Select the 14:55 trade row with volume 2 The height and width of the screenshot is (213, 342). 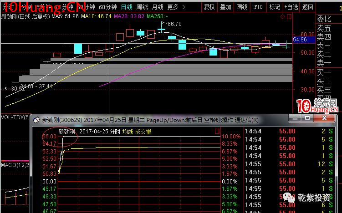point(289,172)
